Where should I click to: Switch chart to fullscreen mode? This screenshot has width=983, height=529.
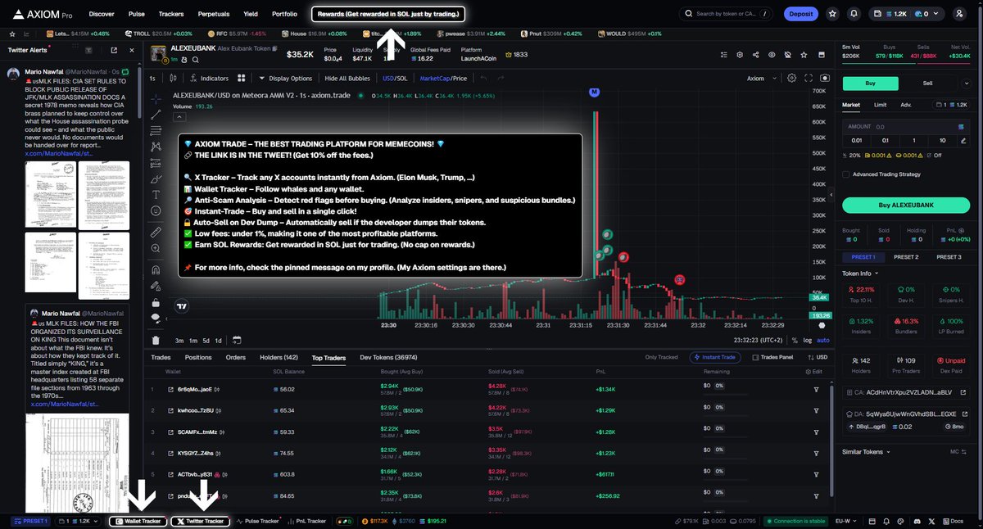(809, 79)
